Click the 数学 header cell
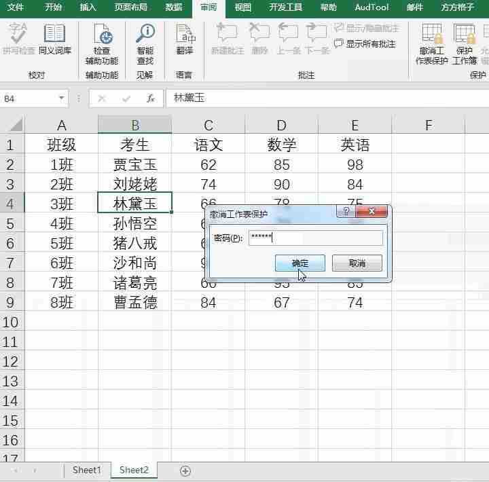Screen dimensions: 489x482 282,145
